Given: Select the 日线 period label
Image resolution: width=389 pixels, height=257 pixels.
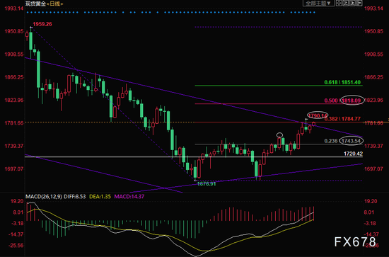Looking at the screenshot, I should (55, 4).
